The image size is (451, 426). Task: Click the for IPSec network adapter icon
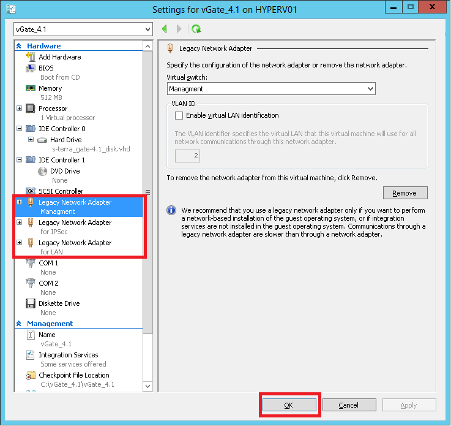click(x=31, y=223)
